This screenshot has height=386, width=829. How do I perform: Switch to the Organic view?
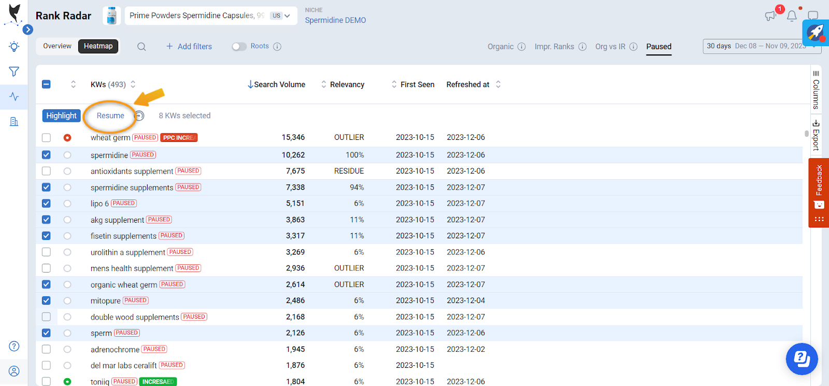(501, 47)
